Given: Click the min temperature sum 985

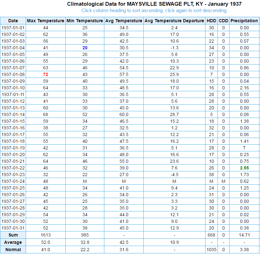Looking at the screenshot, I should [85, 235].
